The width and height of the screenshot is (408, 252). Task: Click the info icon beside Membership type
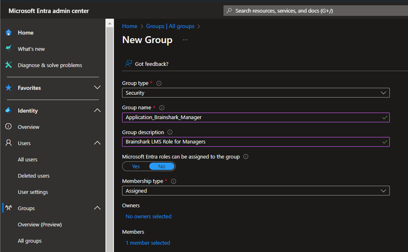(173, 181)
